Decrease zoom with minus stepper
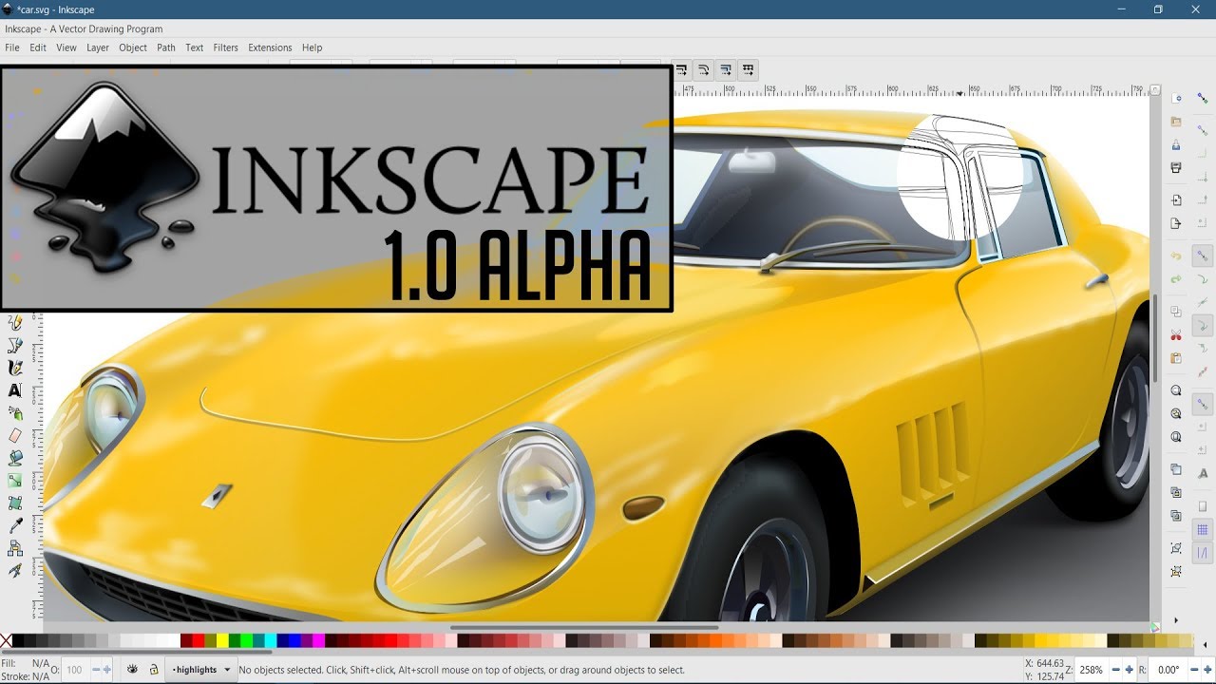Screen dimensions: 1216x684 click(x=1115, y=670)
